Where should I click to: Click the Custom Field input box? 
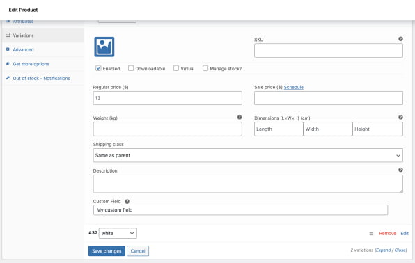[x=241, y=210]
